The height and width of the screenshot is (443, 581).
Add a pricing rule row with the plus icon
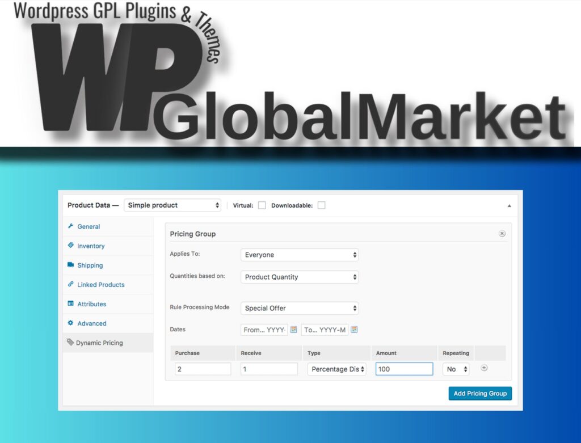coord(484,368)
